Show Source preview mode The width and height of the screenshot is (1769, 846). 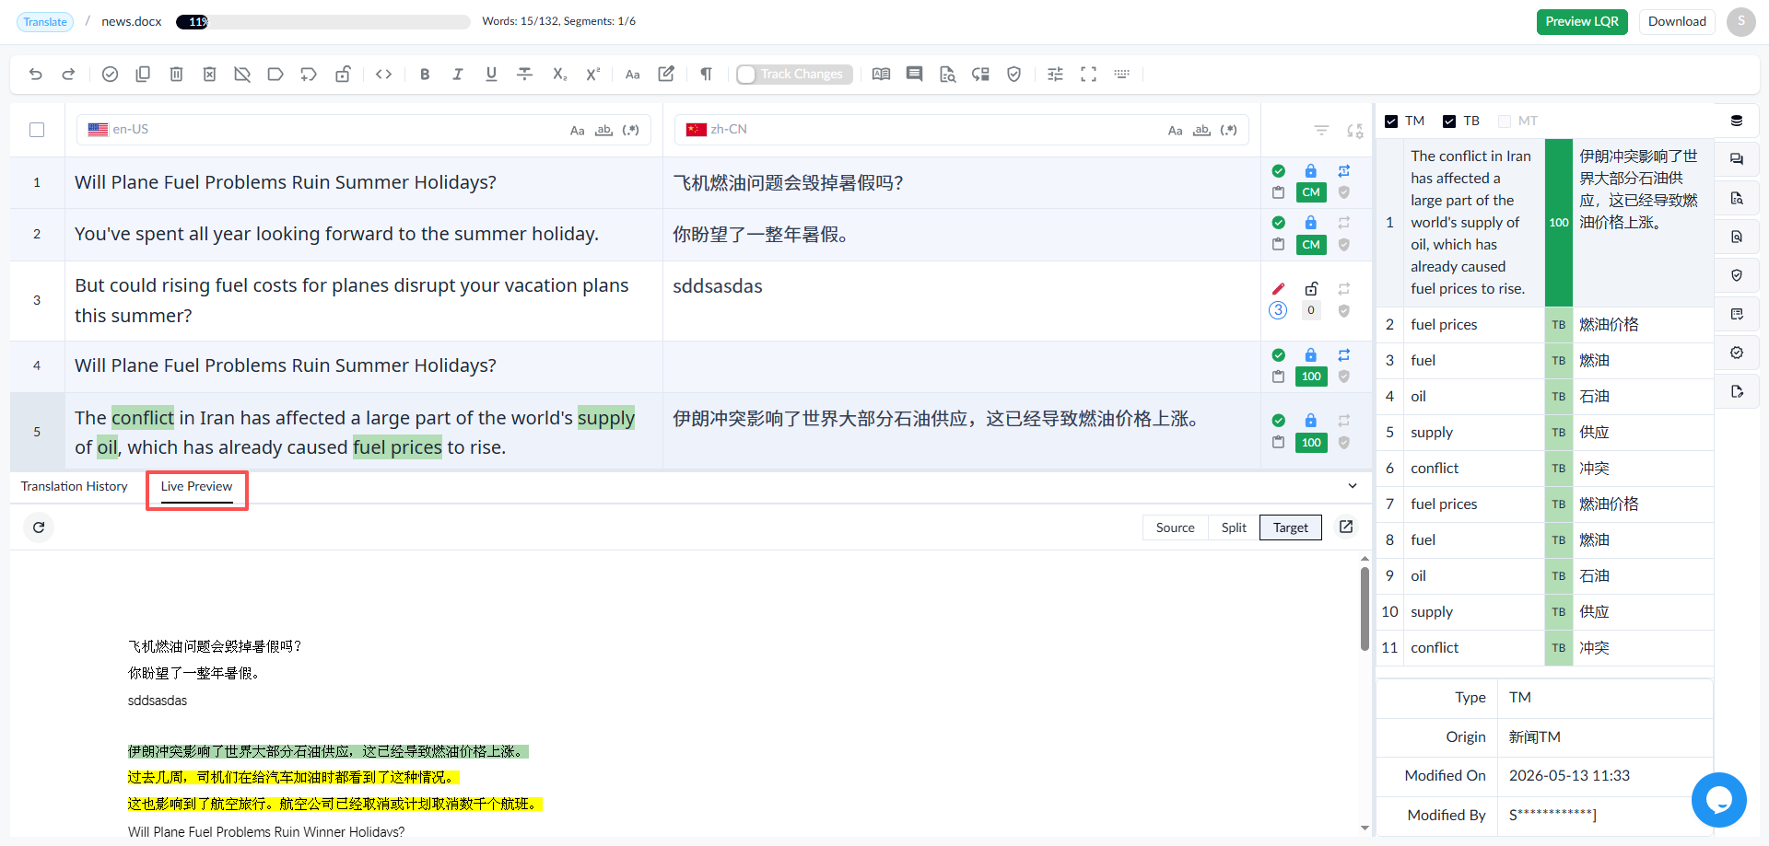[x=1175, y=527]
